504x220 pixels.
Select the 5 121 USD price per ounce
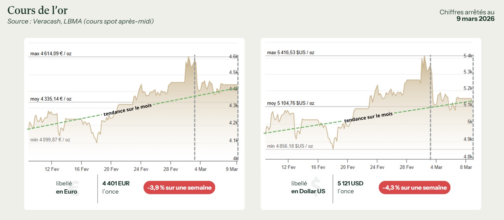350,183
